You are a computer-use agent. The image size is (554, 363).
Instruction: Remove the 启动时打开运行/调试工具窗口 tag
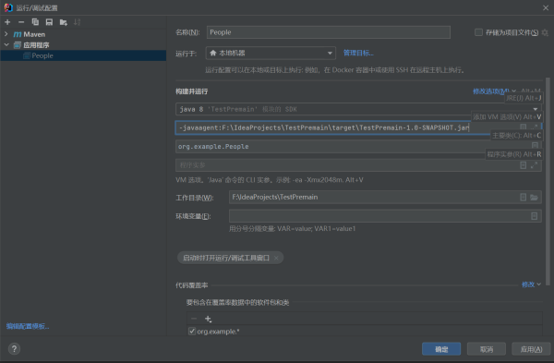276,258
